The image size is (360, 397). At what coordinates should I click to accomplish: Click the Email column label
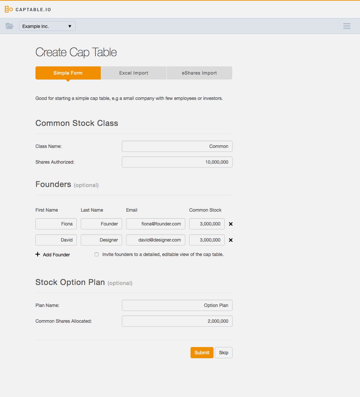point(132,210)
